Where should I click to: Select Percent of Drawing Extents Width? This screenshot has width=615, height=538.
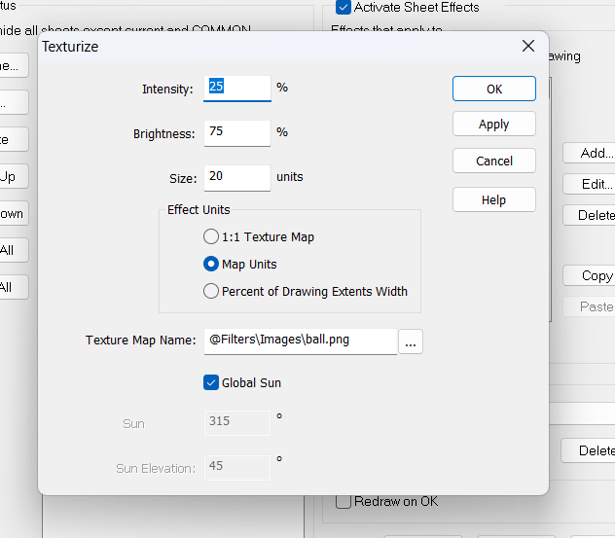click(x=211, y=291)
